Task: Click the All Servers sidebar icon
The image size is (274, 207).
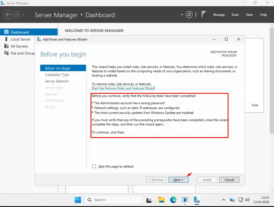Action: tap(6, 46)
